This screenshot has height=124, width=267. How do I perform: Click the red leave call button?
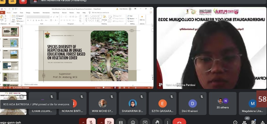click(179, 122)
